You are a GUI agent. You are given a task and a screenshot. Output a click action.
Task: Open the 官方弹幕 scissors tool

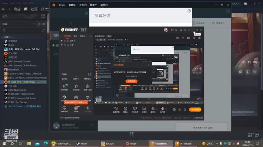tap(64, 87)
